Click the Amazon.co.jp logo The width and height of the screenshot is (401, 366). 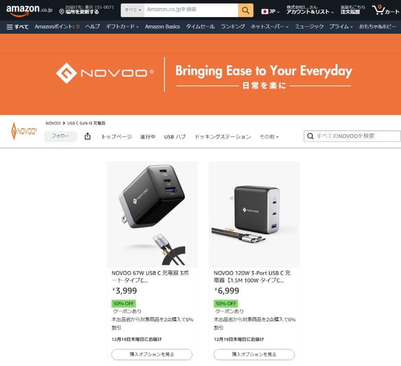click(x=29, y=10)
